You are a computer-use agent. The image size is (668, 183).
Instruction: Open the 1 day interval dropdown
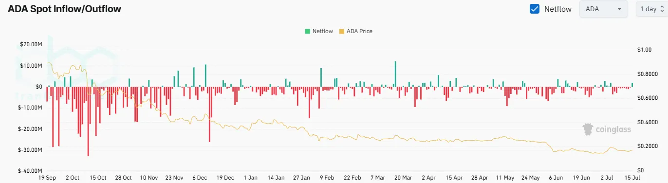[x=652, y=9]
